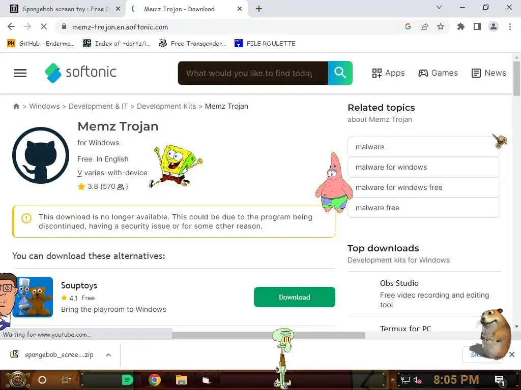Open the Souptoys title link
The height and width of the screenshot is (390, 521).
(79, 285)
